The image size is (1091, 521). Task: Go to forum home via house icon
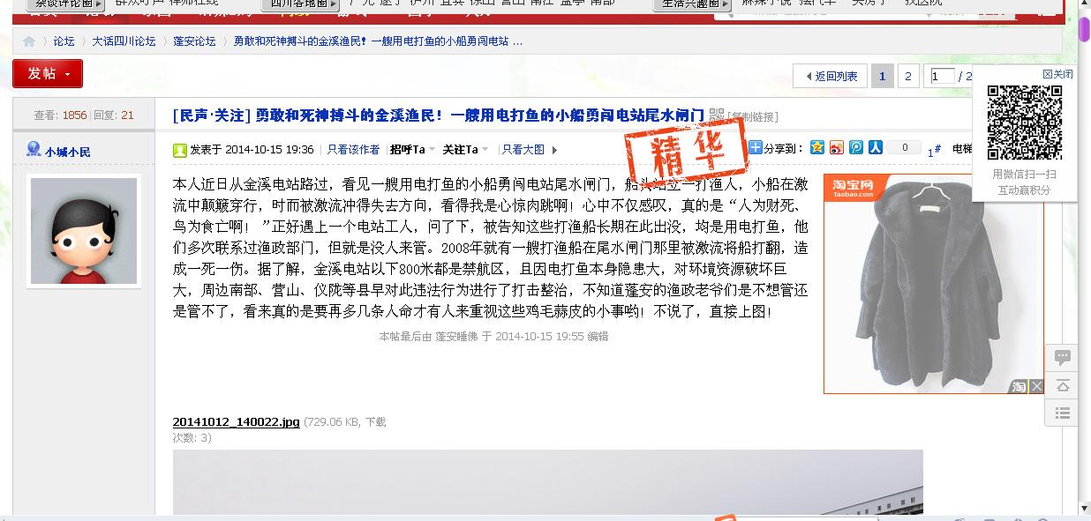pos(29,41)
